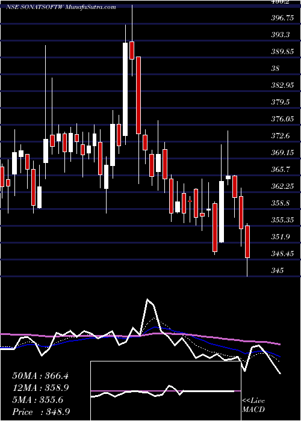Click the 389.85 price axis label

click(x=282, y=52)
